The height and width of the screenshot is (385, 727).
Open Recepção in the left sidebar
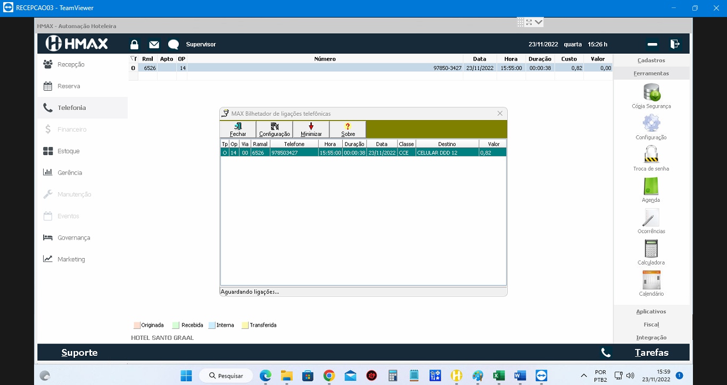(71, 64)
